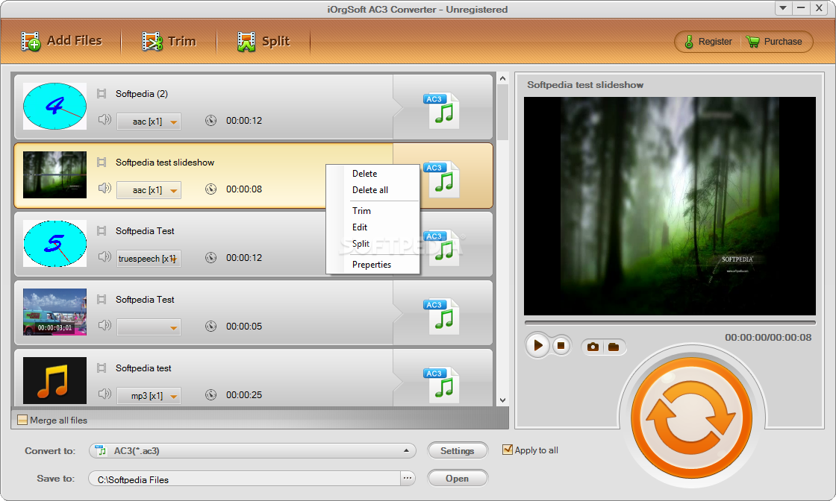
Task: Click film icon beside Softpedia test slideshow
Action: [x=102, y=163]
